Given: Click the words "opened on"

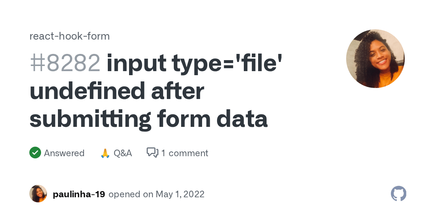Looking at the screenshot, I should click(131, 194).
